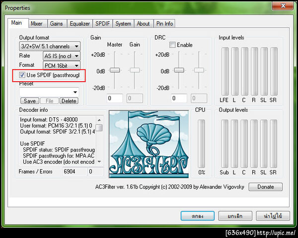Show the About tab
The width and height of the screenshot is (298, 238).
click(144, 23)
